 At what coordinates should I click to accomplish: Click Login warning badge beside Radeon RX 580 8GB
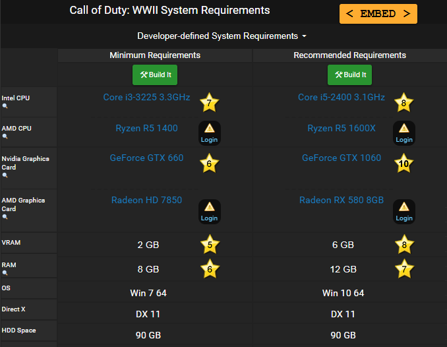[x=404, y=212]
